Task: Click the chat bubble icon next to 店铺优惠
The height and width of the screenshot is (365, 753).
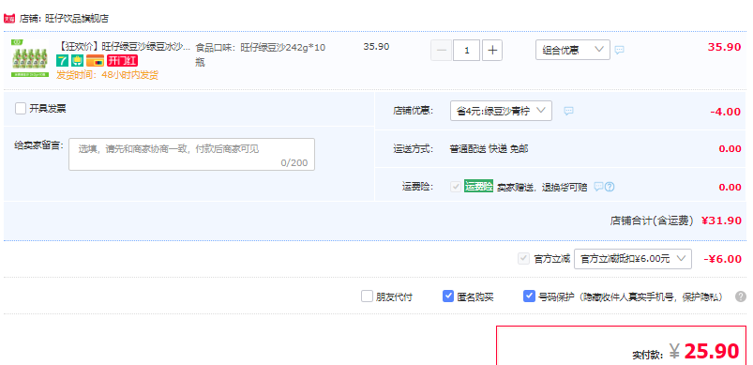Action: click(568, 111)
